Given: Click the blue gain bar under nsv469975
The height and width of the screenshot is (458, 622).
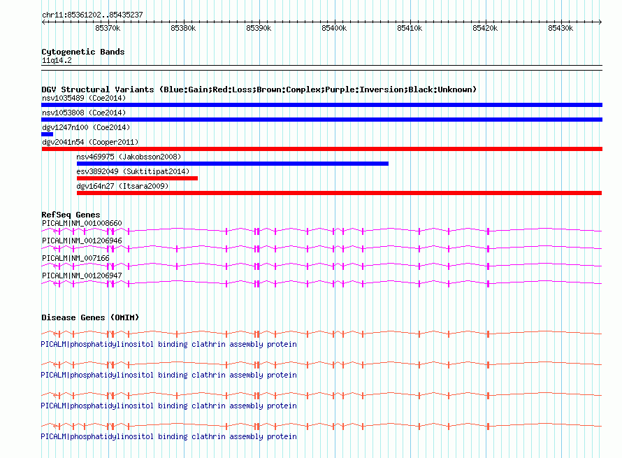Looking at the screenshot, I should [x=233, y=164].
